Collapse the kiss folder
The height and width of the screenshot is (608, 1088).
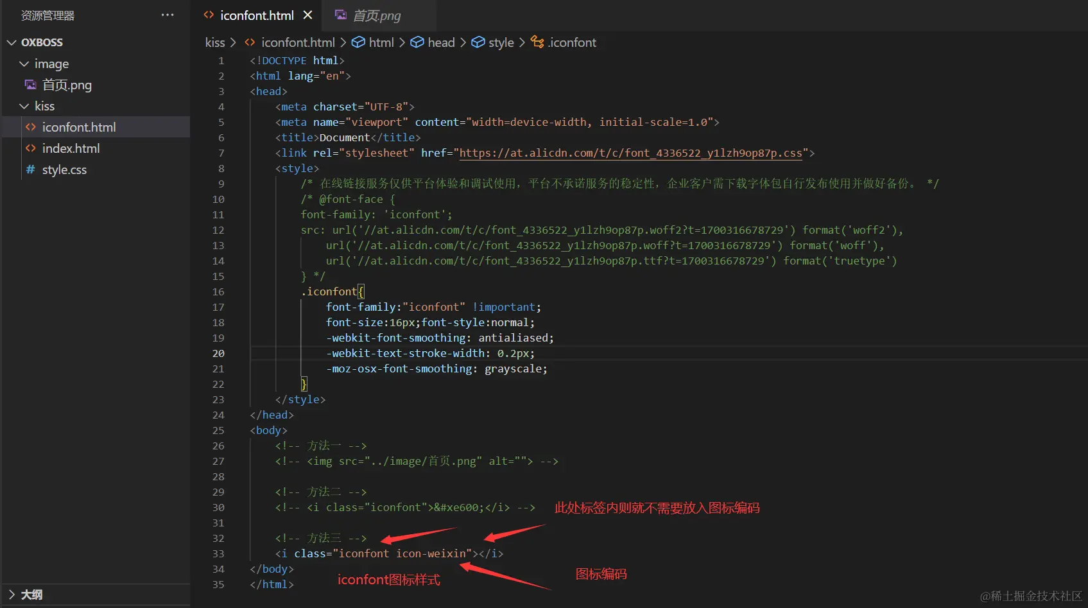24,106
